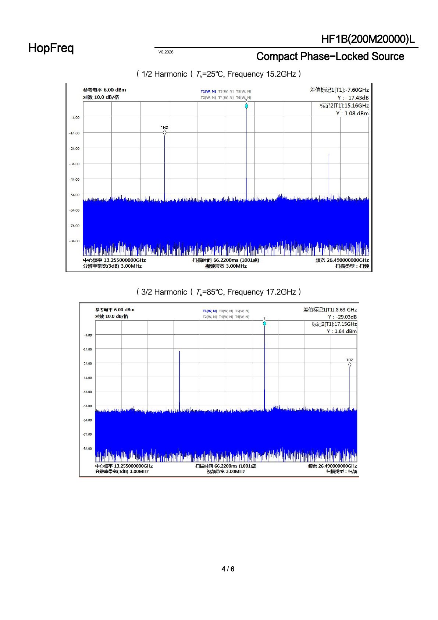Click T4[W, N] trace label in the 15.2GHz chart
This screenshot has width=438, height=620.
pos(226,98)
